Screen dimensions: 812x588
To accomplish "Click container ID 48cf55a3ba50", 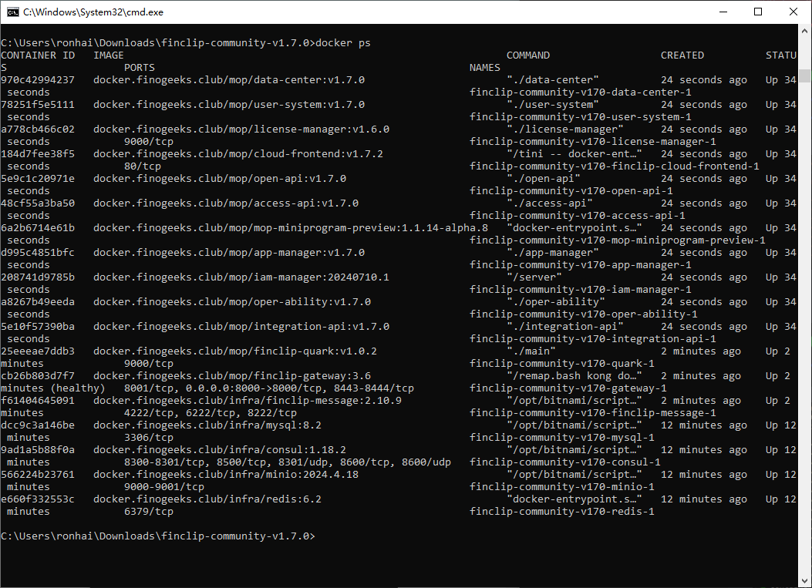I will pos(38,203).
